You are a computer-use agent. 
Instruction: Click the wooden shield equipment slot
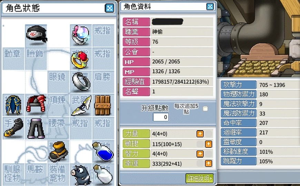(102, 105)
